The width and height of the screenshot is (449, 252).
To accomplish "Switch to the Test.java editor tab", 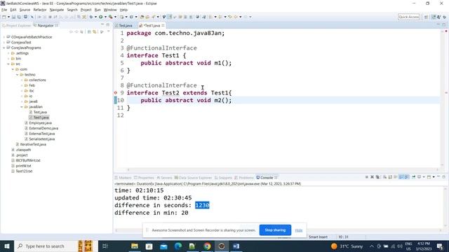I will pos(123,25).
